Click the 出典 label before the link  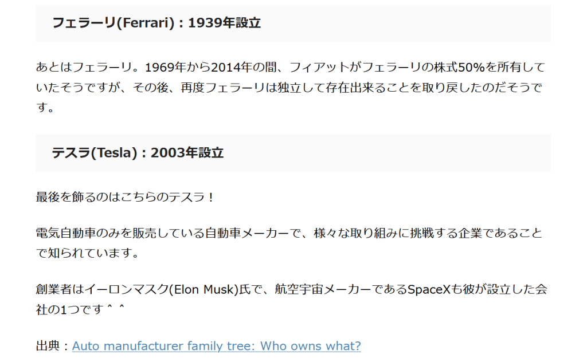[48, 346]
